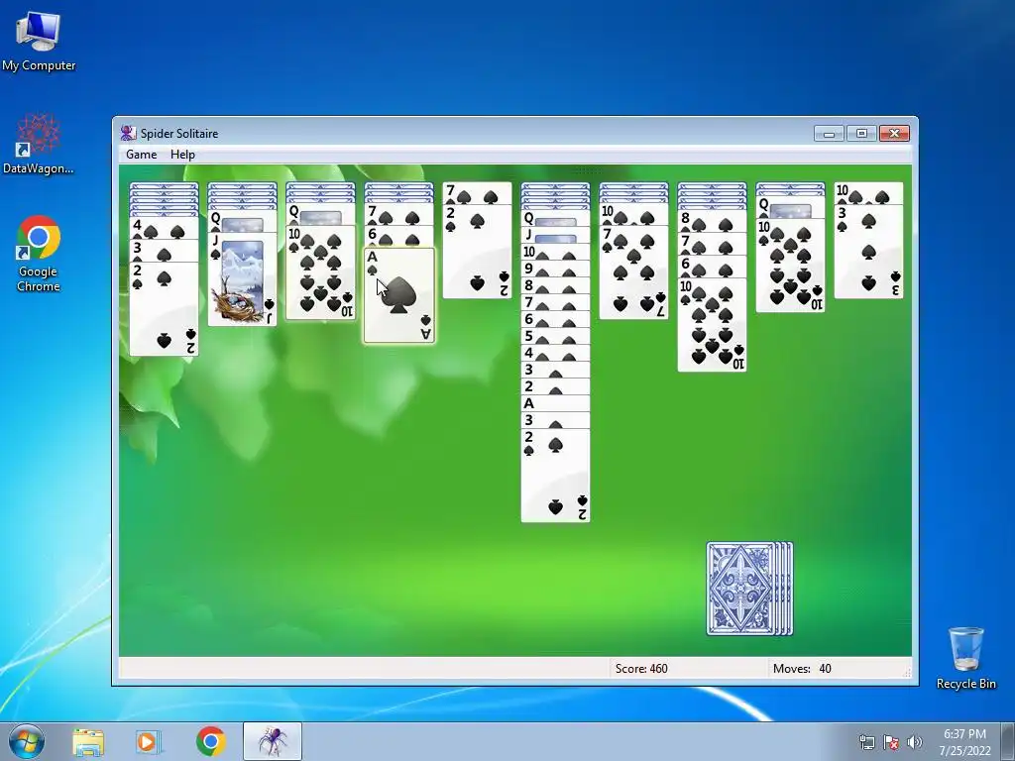Click the Spider Solitaire taskbar button
Screen dimensions: 1015x761
273,741
